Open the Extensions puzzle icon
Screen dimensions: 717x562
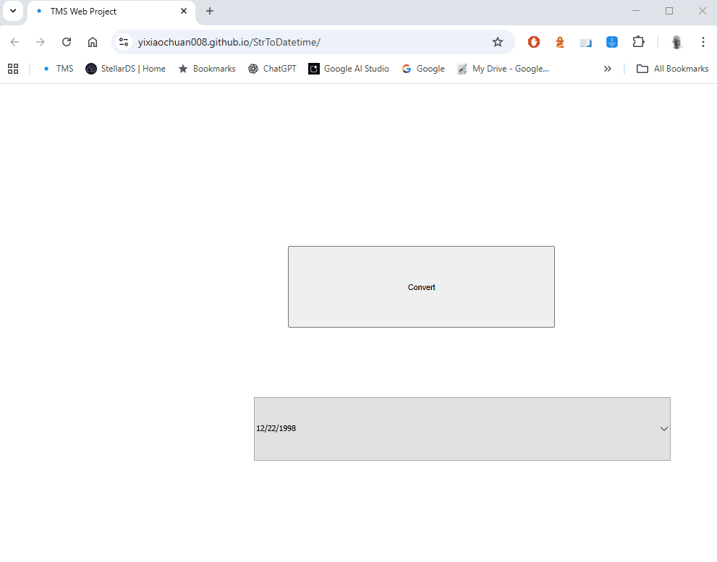point(638,42)
